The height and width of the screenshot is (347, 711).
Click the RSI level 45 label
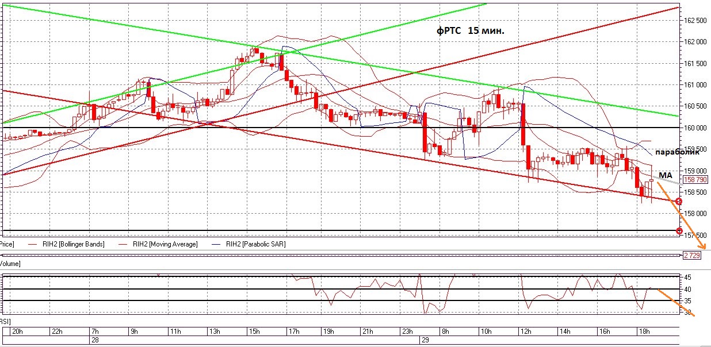688,277
